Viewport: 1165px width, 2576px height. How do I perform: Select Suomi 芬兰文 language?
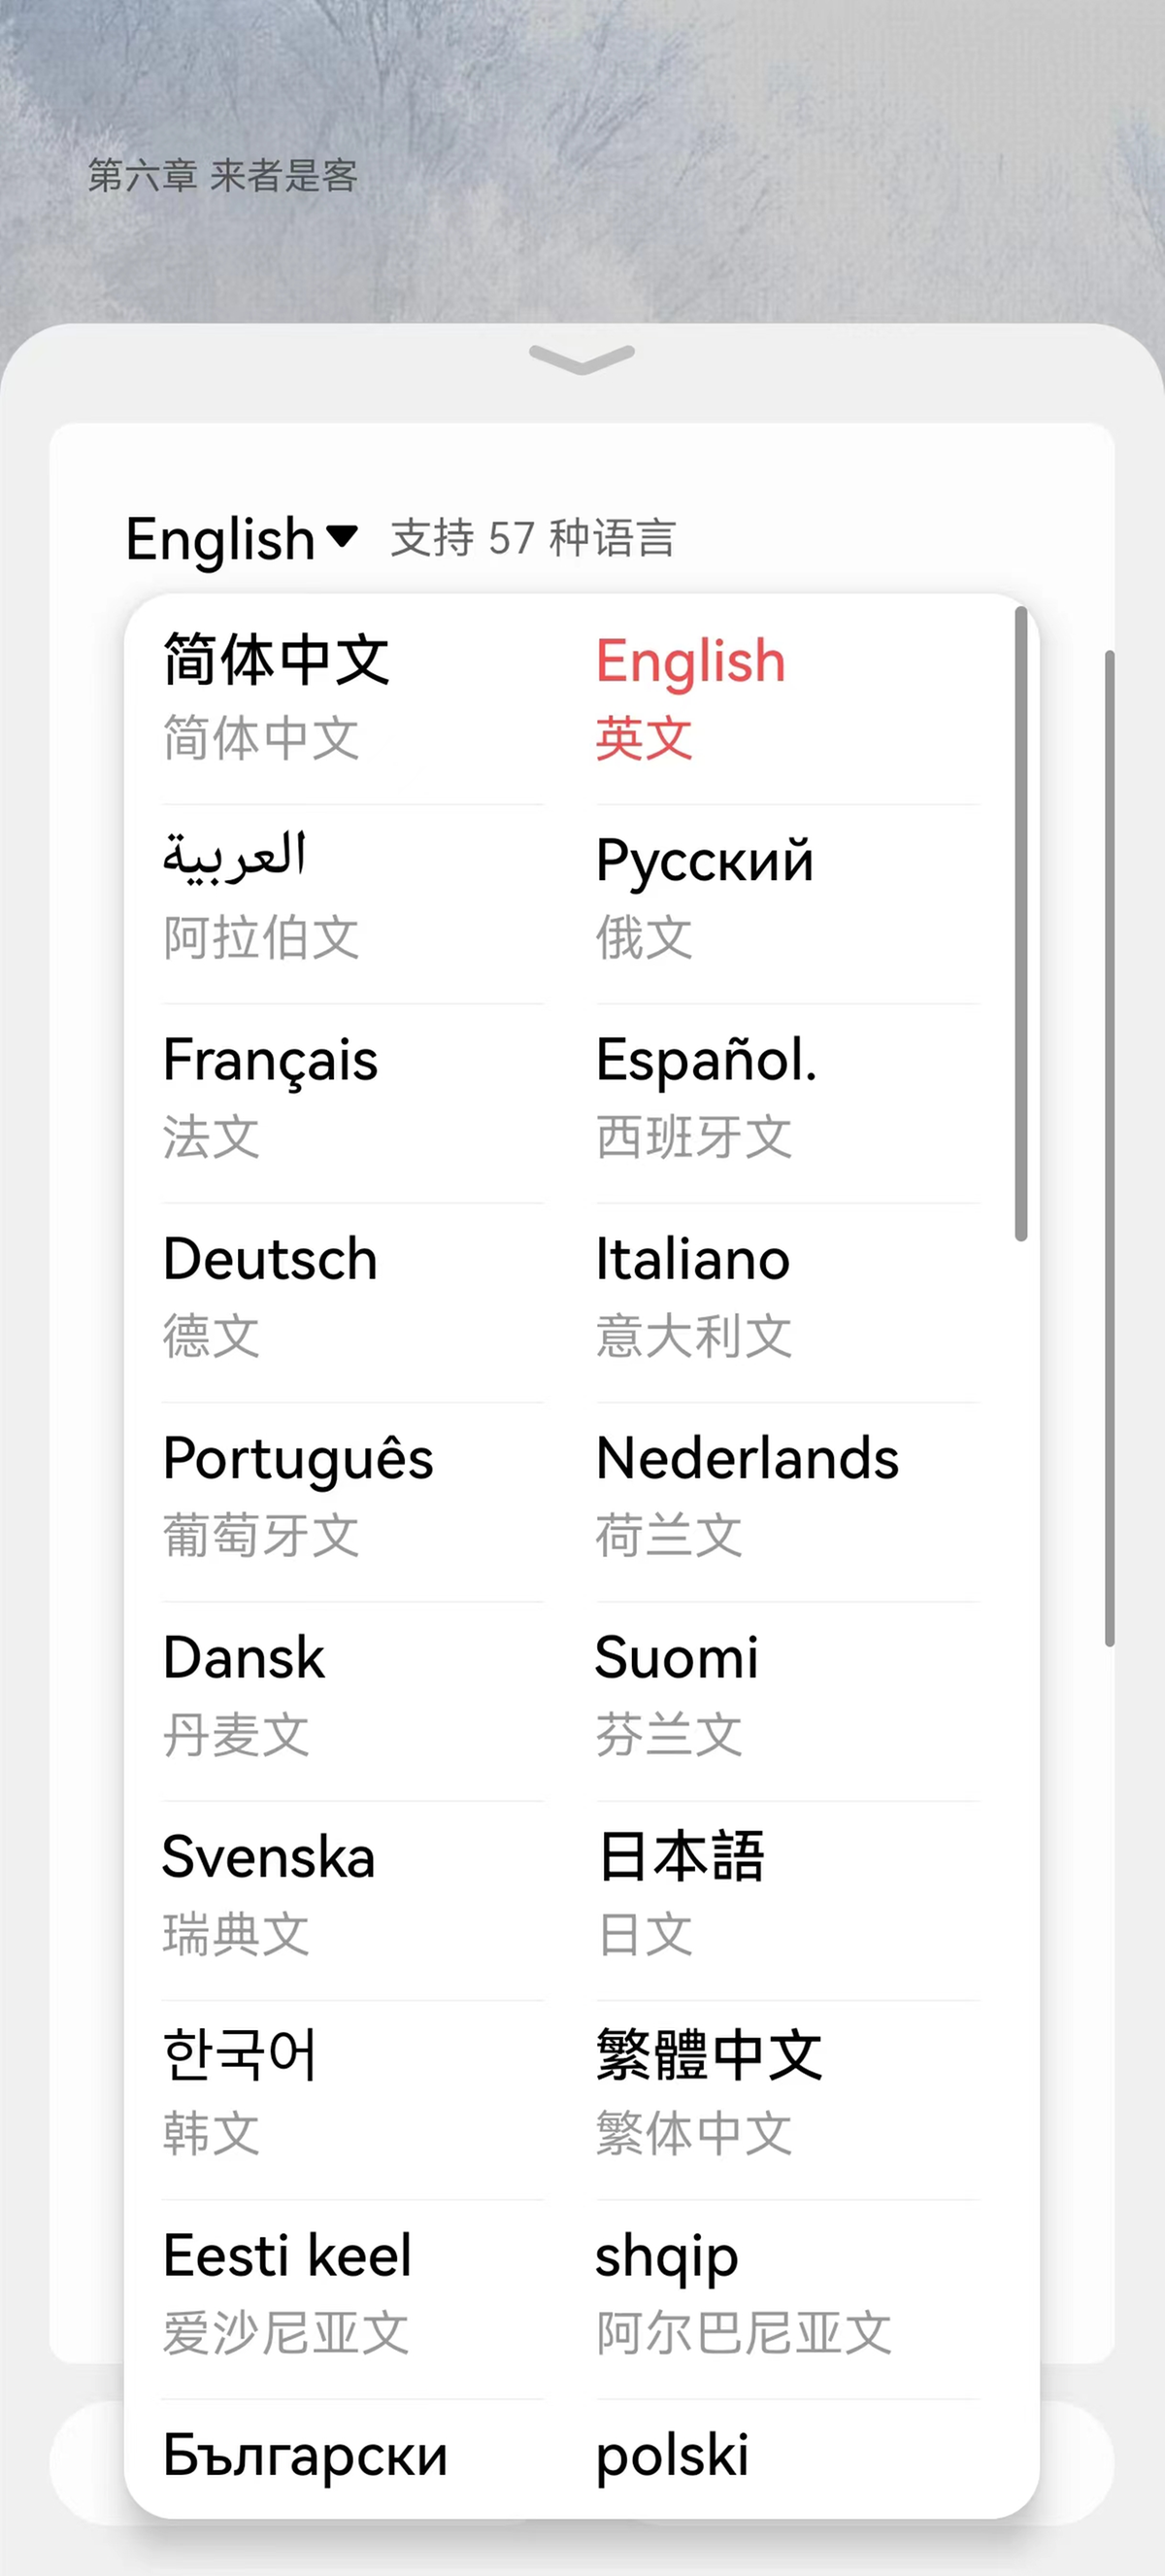pos(787,1695)
